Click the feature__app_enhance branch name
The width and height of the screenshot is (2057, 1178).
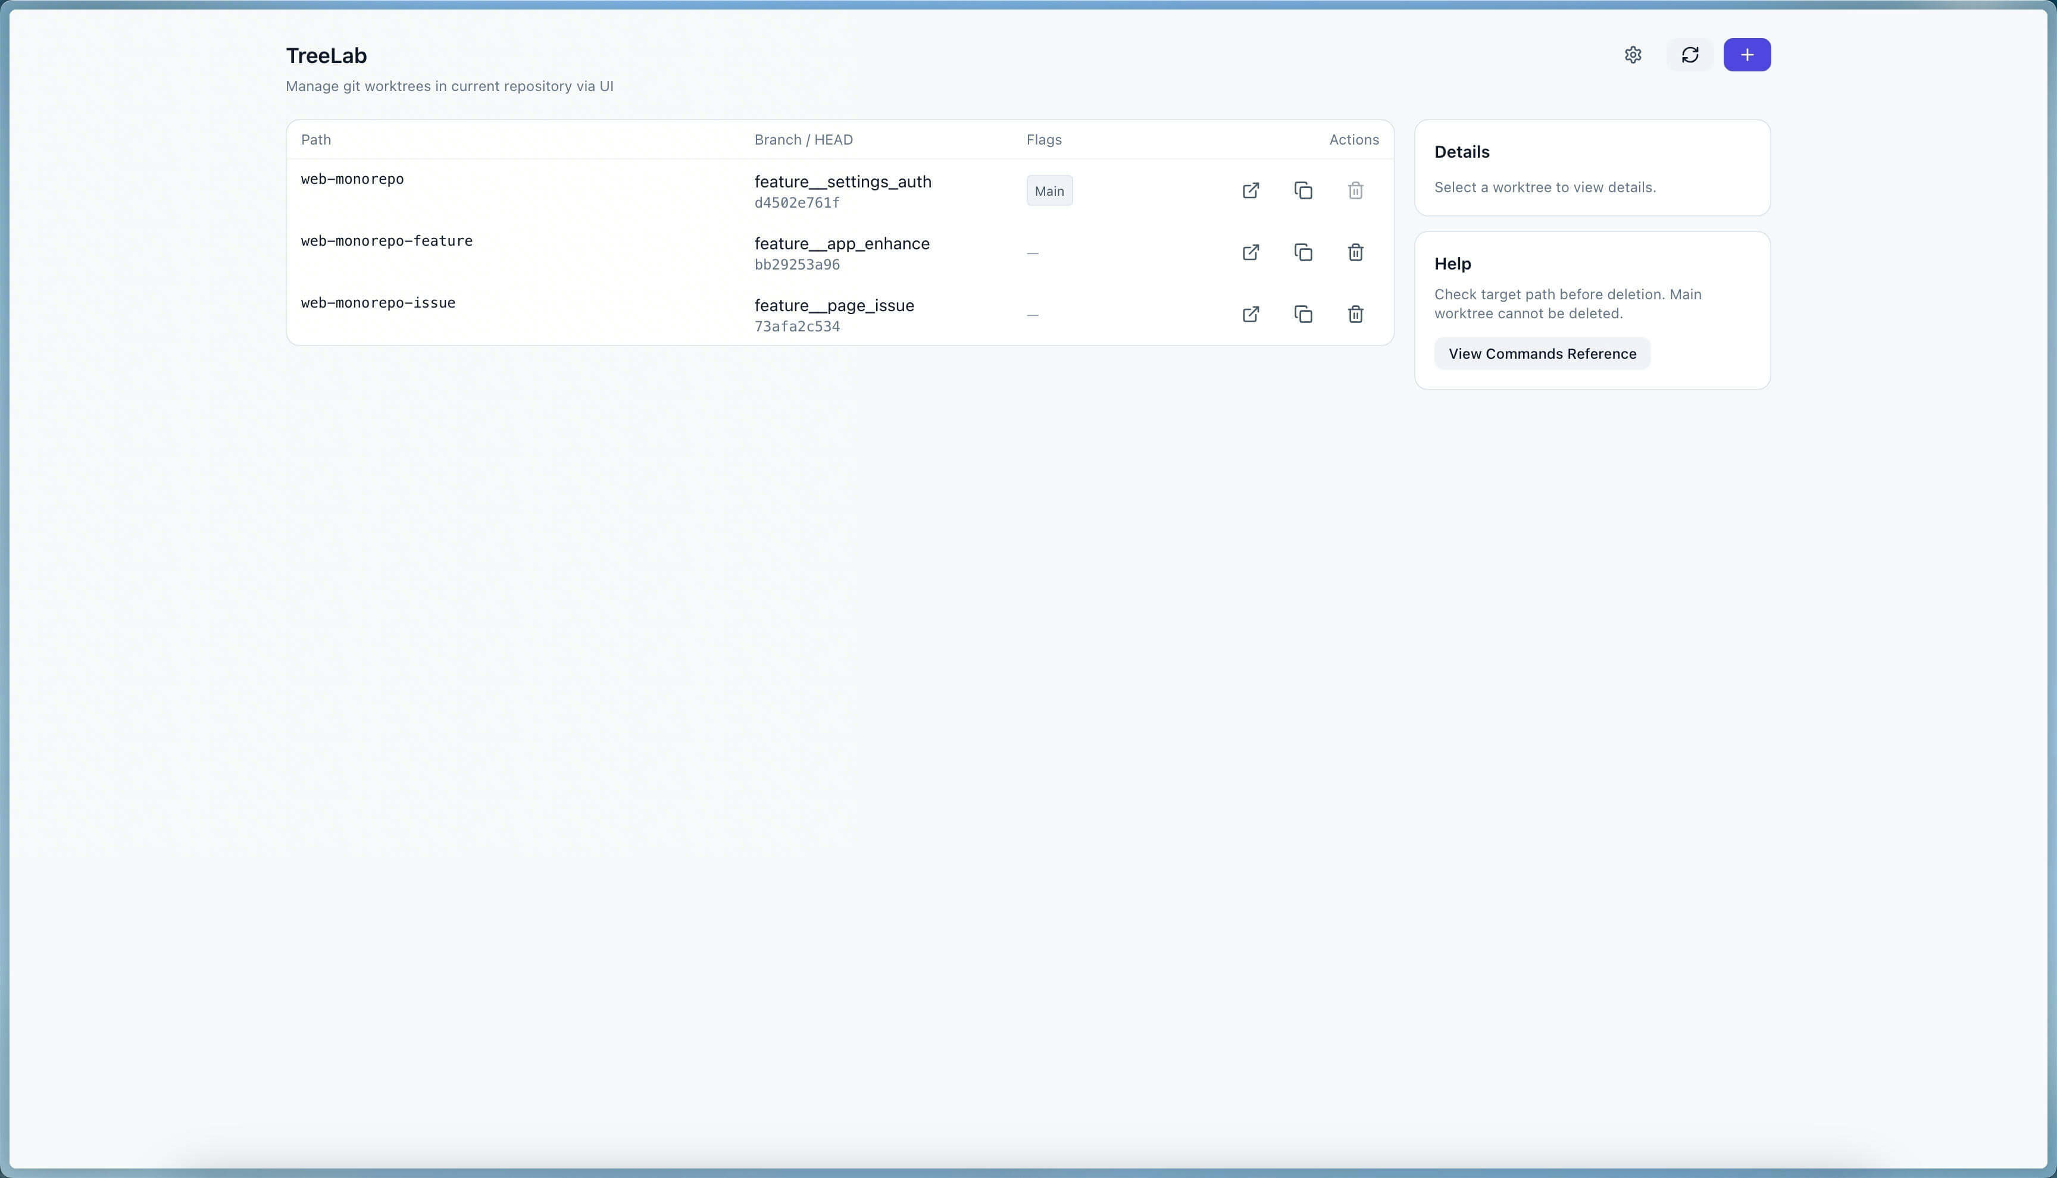tap(842, 243)
